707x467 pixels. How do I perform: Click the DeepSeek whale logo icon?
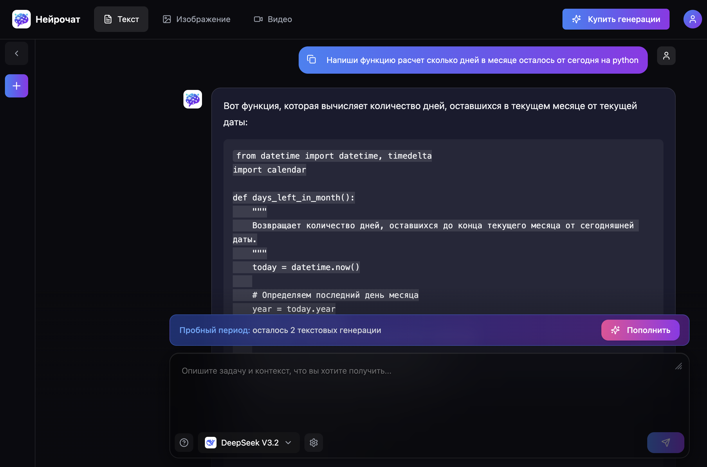pos(211,443)
